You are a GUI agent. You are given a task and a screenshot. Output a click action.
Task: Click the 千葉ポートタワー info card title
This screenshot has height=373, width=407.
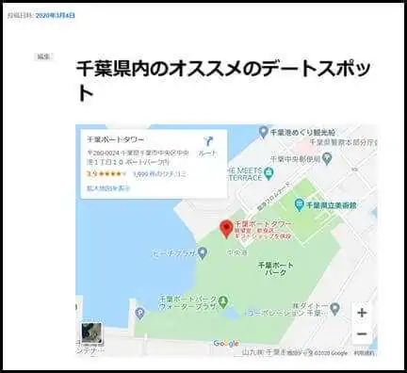115,139
